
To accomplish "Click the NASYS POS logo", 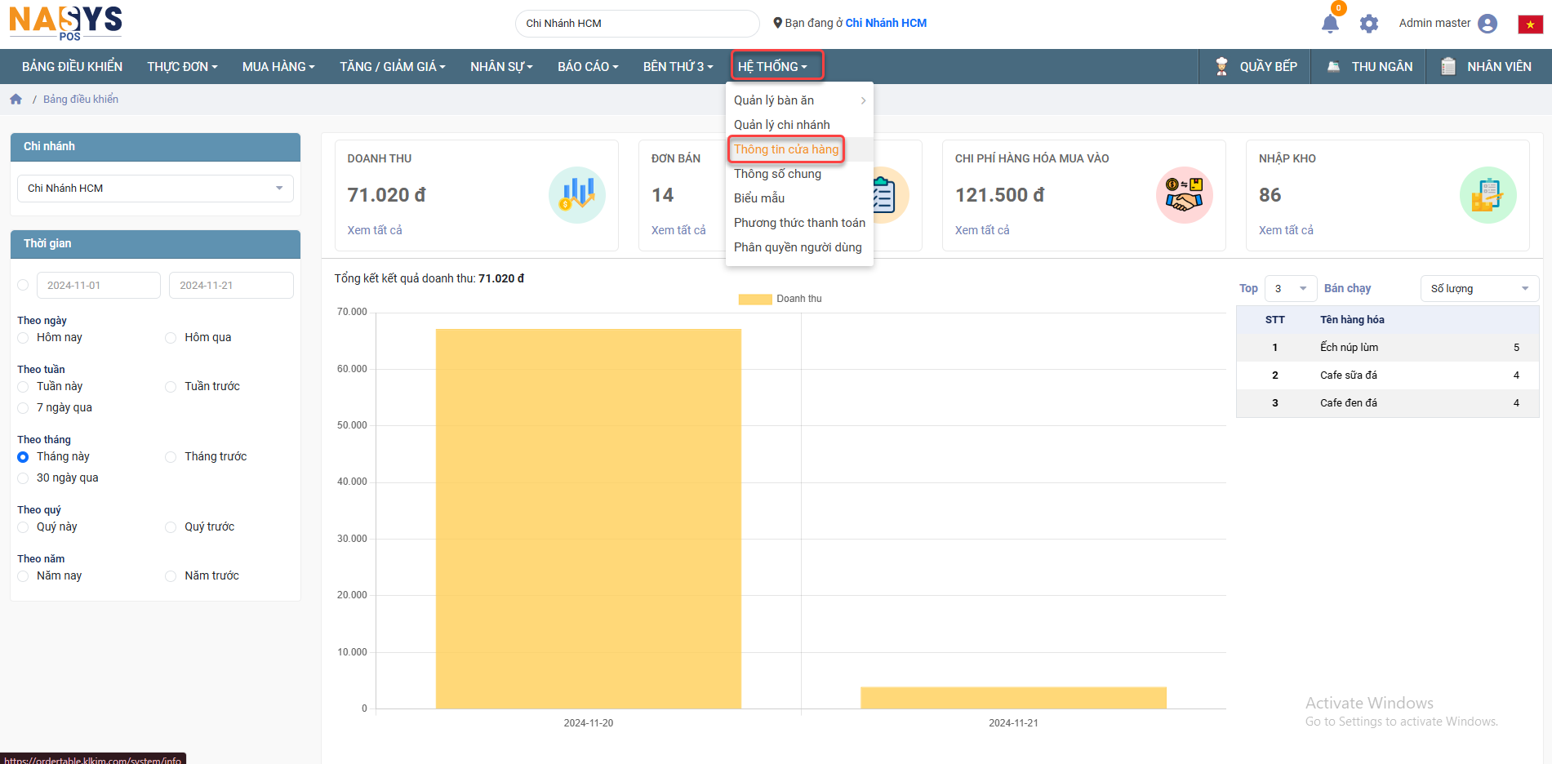I will coord(65,23).
